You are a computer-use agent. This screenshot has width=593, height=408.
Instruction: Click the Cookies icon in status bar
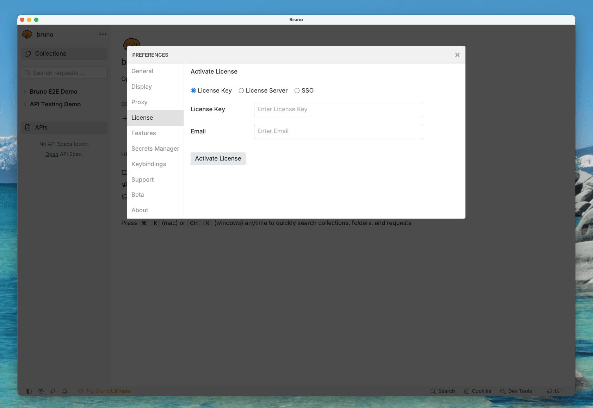467,391
